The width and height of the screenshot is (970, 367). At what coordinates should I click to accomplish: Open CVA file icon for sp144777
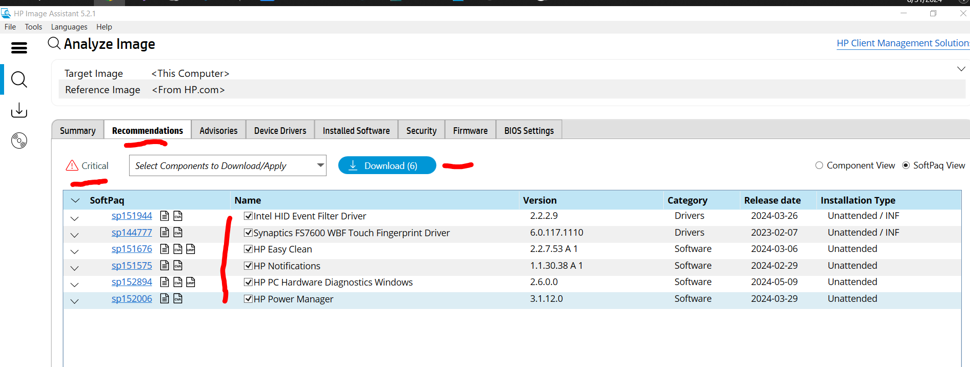coord(178,233)
